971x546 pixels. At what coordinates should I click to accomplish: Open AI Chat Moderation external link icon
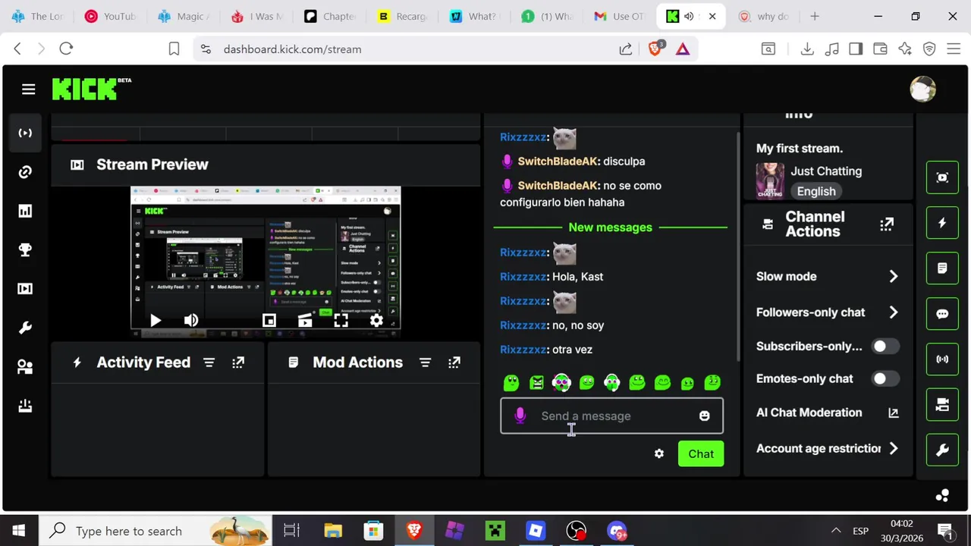coord(893,413)
